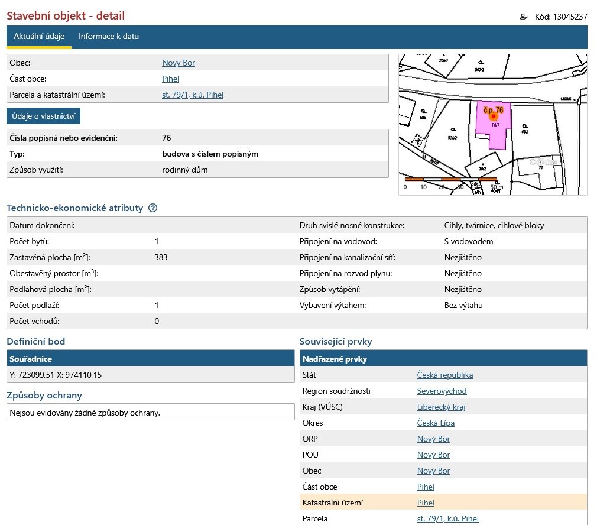The height and width of the screenshot is (525, 597).
Task: Click Nový Bor in the ORP row
Action: (x=433, y=439)
